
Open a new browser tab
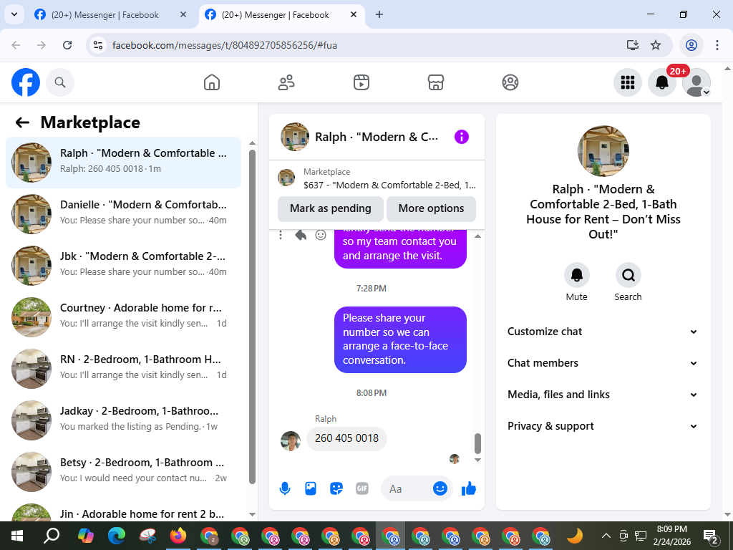click(x=379, y=14)
